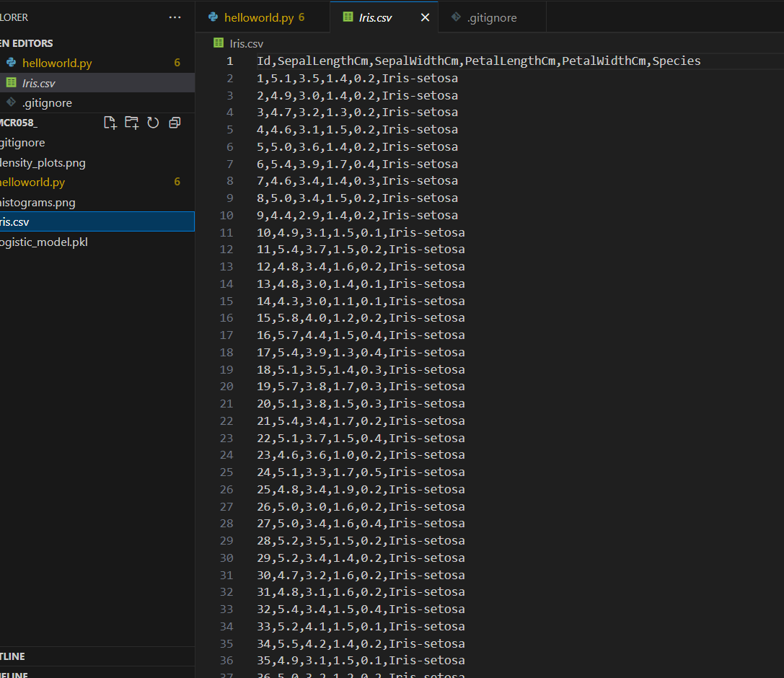Click the row 24,5.1,3.3,1.7,0.5,Iris-setosa
Viewport: 784px width, 678px height.
361,472
